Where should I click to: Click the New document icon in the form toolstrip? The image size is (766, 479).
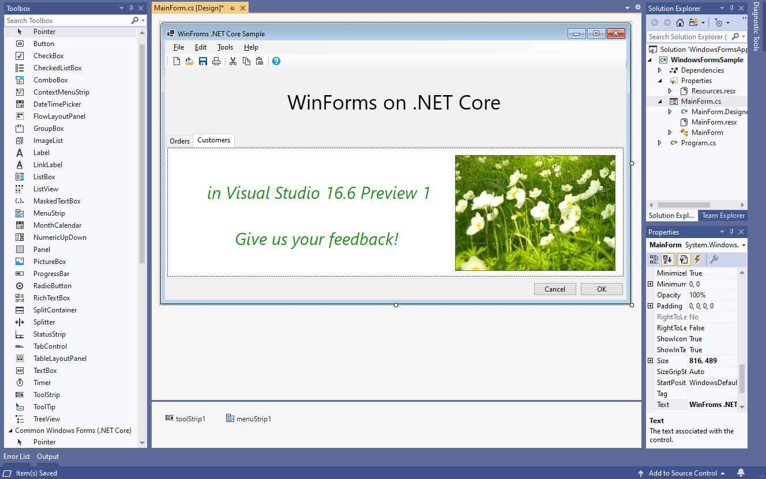[x=177, y=61]
